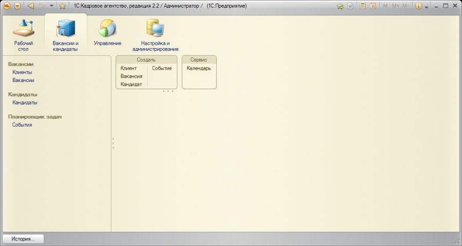This screenshot has width=462, height=246.
Task: Open the Рабочий стол section
Action: (x=23, y=35)
